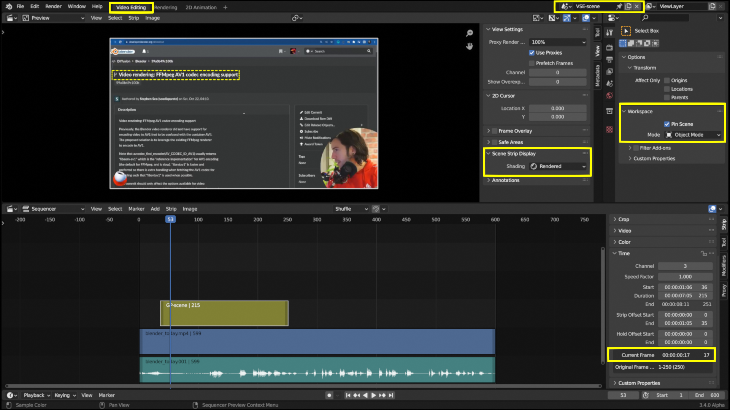Open the Preview editor type dropdown

tap(53, 18)
